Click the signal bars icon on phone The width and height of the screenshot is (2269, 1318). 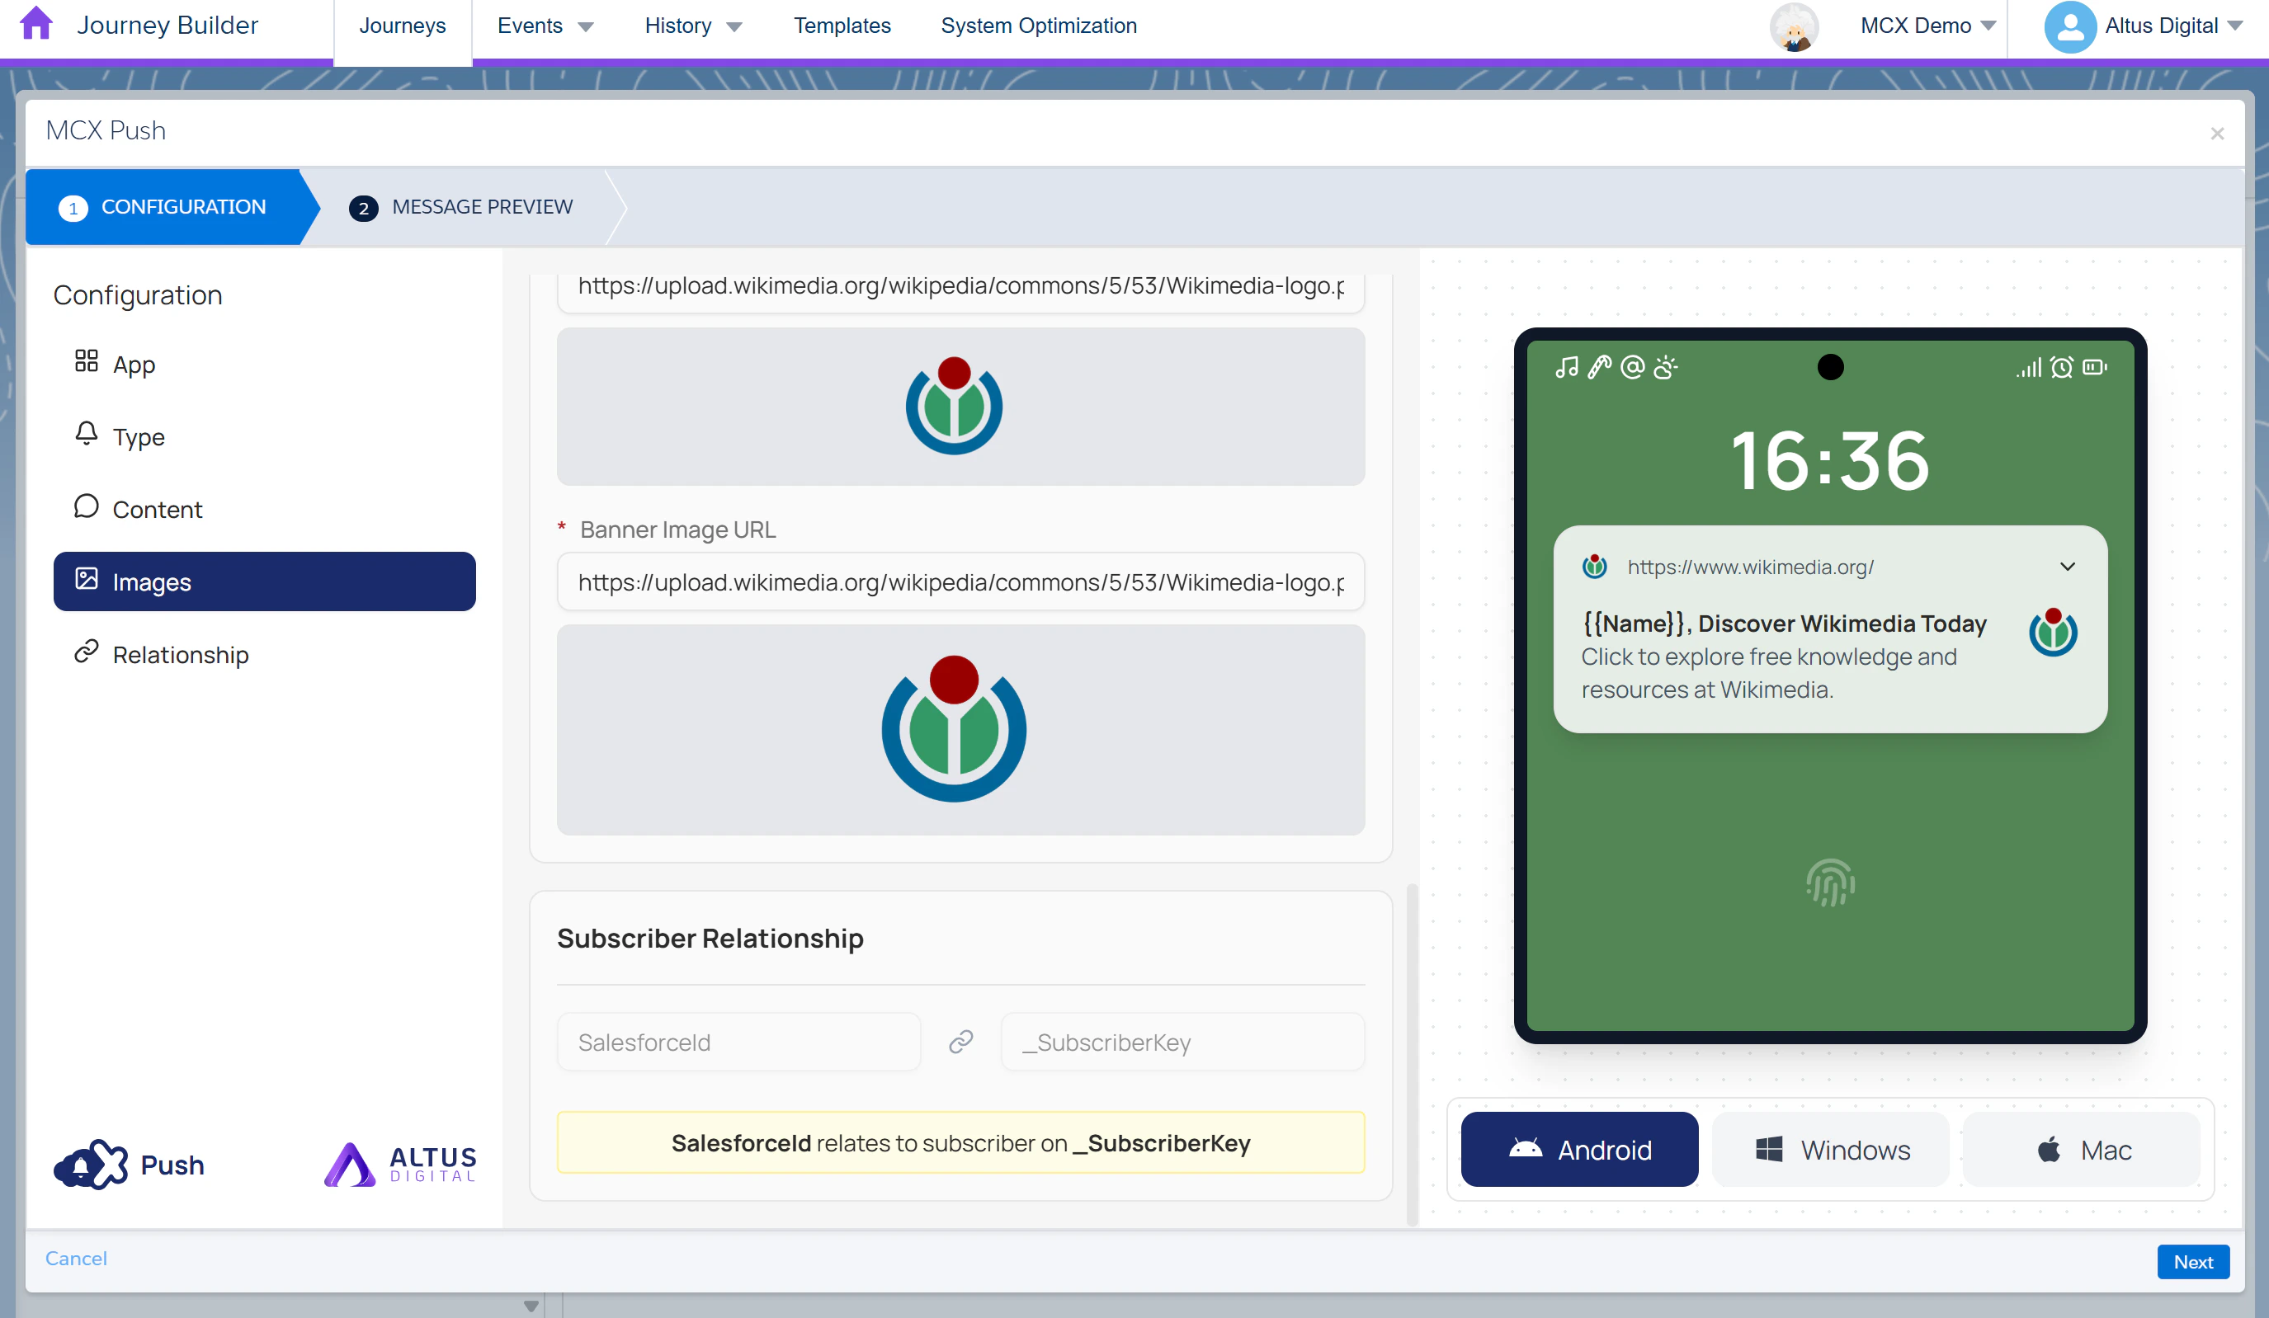2029,367
